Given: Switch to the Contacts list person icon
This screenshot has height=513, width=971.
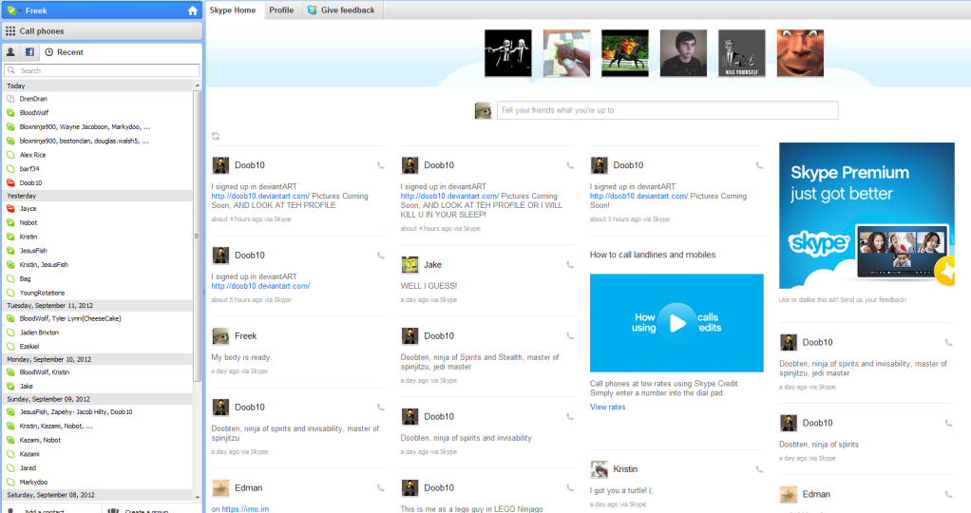Looking at the screenshot, I should 10,52.
